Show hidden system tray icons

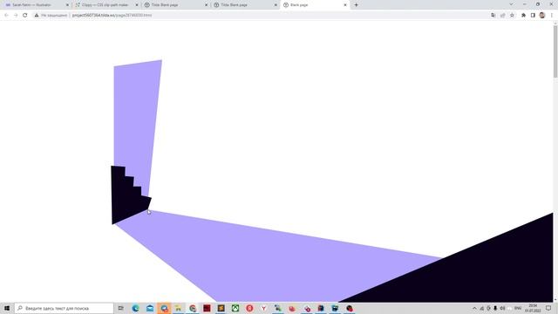[x=474, y=308]
